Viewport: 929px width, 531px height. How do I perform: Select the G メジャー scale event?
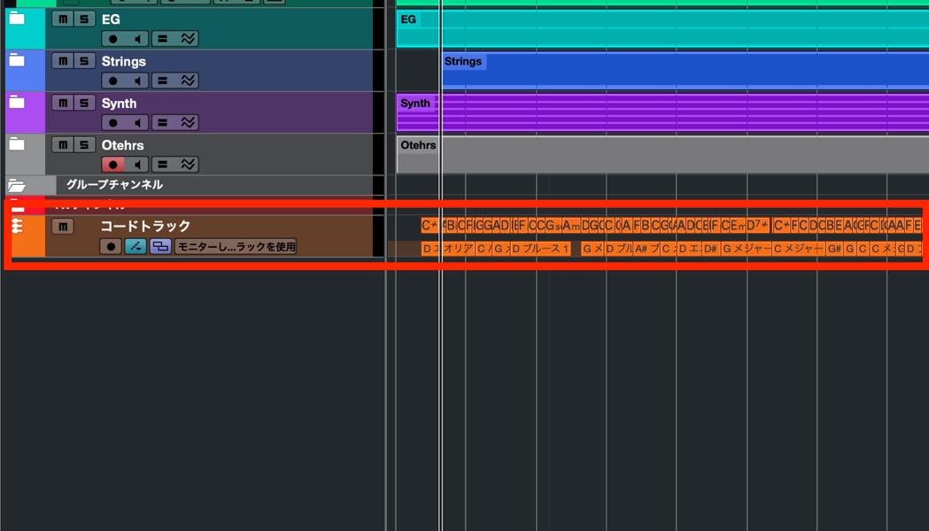(746, 248)
